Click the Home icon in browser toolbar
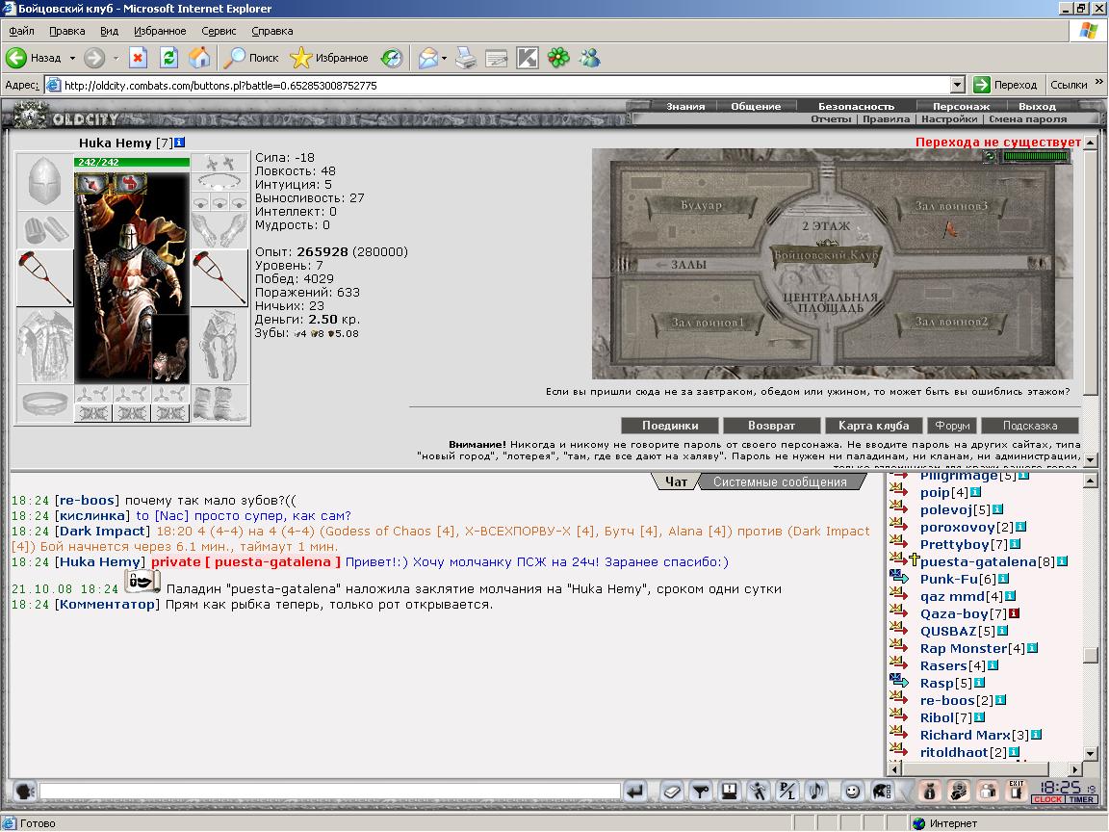 click(x=199, y=58)
